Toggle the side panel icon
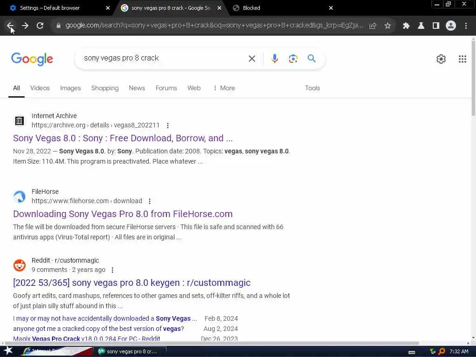476x357 pixels. 436,26
